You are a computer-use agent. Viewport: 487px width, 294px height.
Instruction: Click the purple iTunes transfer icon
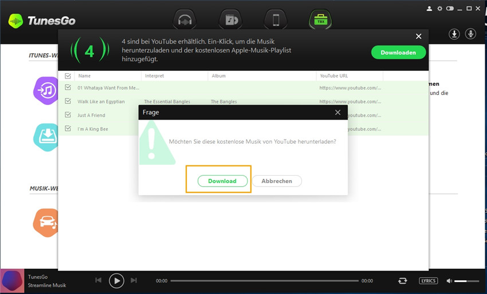(46, 90)
